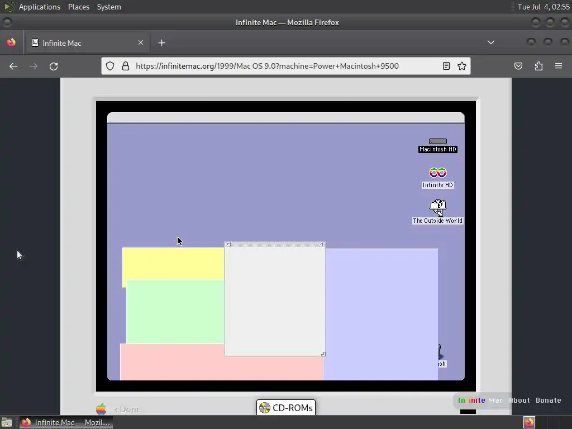This screenshot has height=429, width=572.
Task: Click the gray Mac window's title bar
Action: click(x=275, y=245)
